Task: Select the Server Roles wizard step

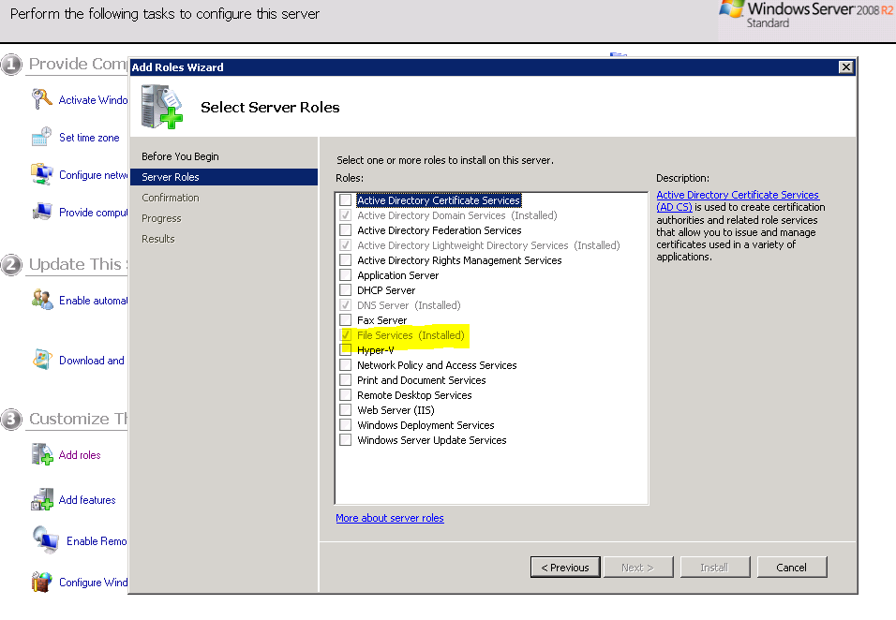Action: tap(171, 177)
